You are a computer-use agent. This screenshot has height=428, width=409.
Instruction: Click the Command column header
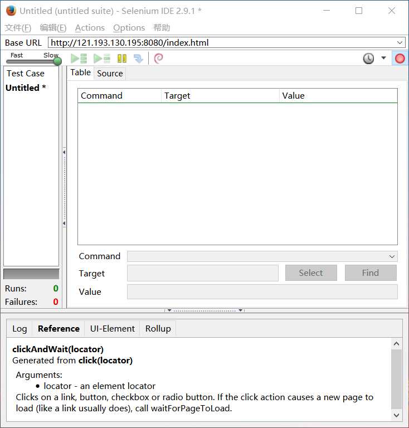119,96
